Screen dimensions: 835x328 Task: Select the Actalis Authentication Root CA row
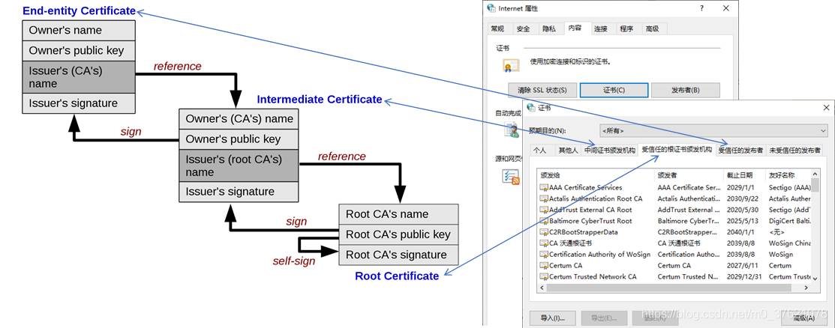[x=675, y=198]
